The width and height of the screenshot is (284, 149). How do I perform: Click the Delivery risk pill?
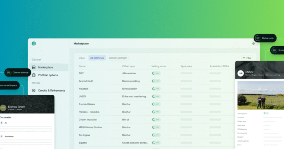pyautogui.click(x=265, y=38)
